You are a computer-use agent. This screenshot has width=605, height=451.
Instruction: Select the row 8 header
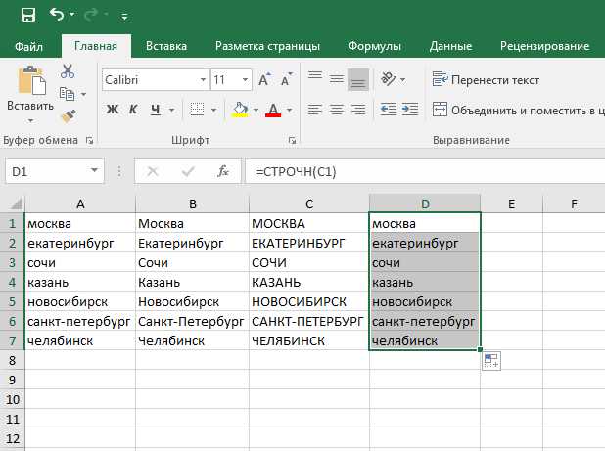[x=13, y=360]
